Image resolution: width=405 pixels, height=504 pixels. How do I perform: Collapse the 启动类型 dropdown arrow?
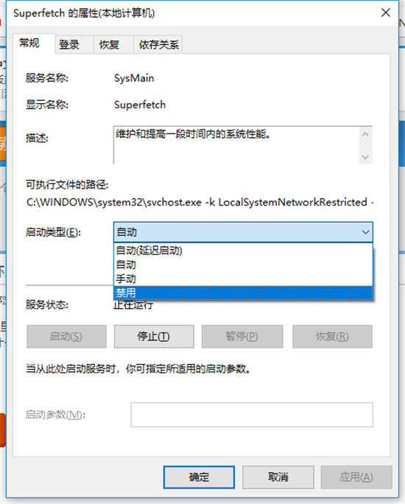[x=365, y=232]
